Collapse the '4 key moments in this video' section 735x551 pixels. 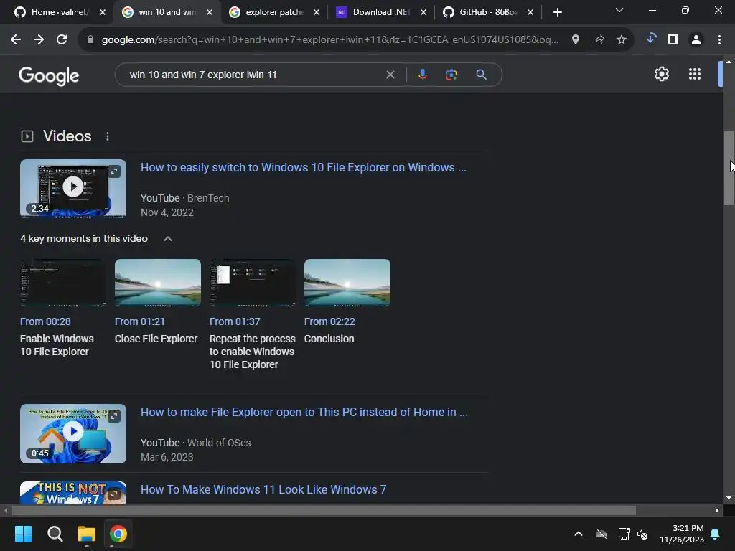[x=168, y=239]
